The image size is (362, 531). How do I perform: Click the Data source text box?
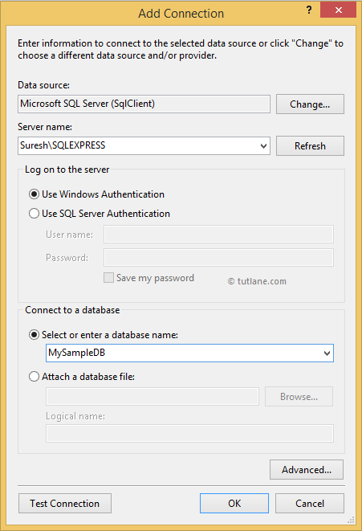tap(144, 104)
